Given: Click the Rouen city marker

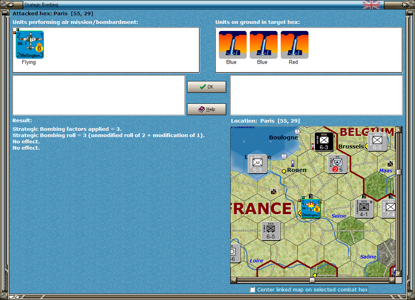Looking at the screenshot, I should tap(284, 171).
